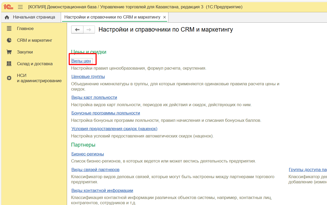Go back with the left arrow button

pyautogui.click(x=77, y=30)
